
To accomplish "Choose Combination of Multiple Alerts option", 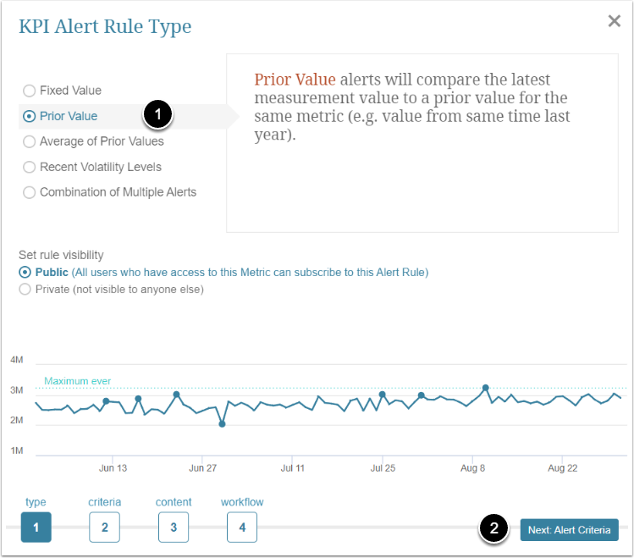I will click(30, 192).
